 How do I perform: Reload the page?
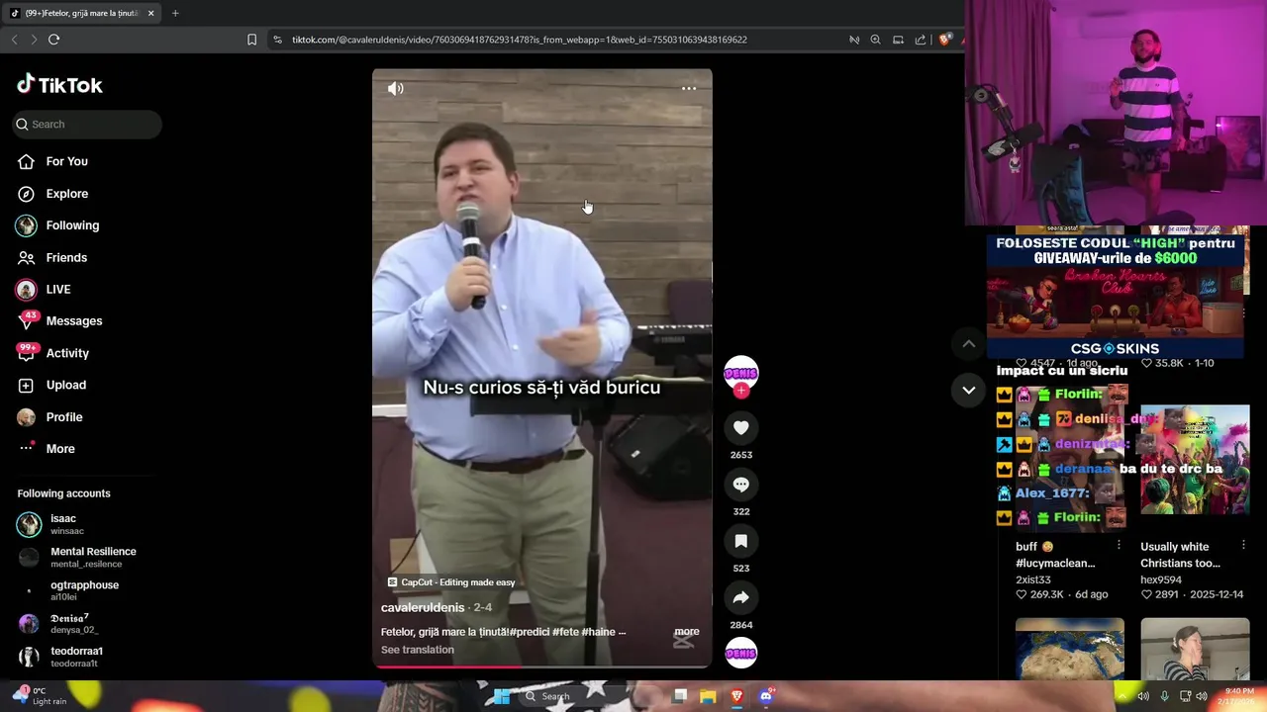(54, 40)
